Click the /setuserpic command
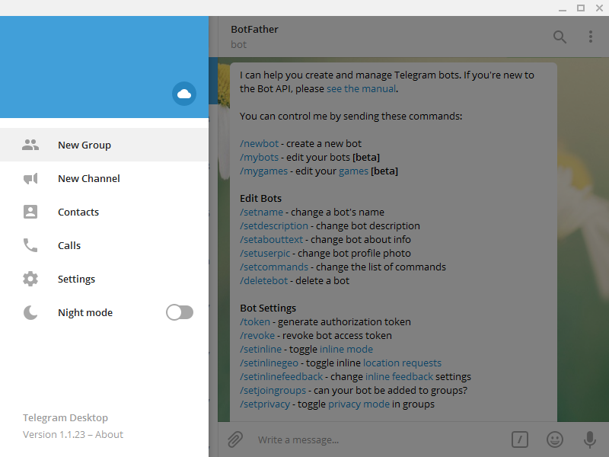 [265, 253]
